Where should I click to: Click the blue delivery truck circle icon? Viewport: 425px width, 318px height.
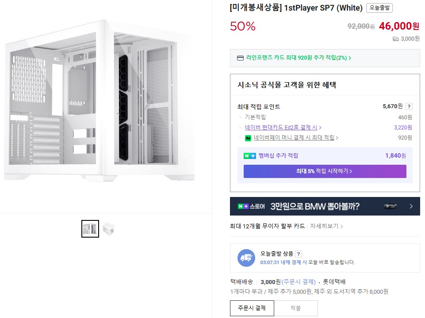coord(246,258)
